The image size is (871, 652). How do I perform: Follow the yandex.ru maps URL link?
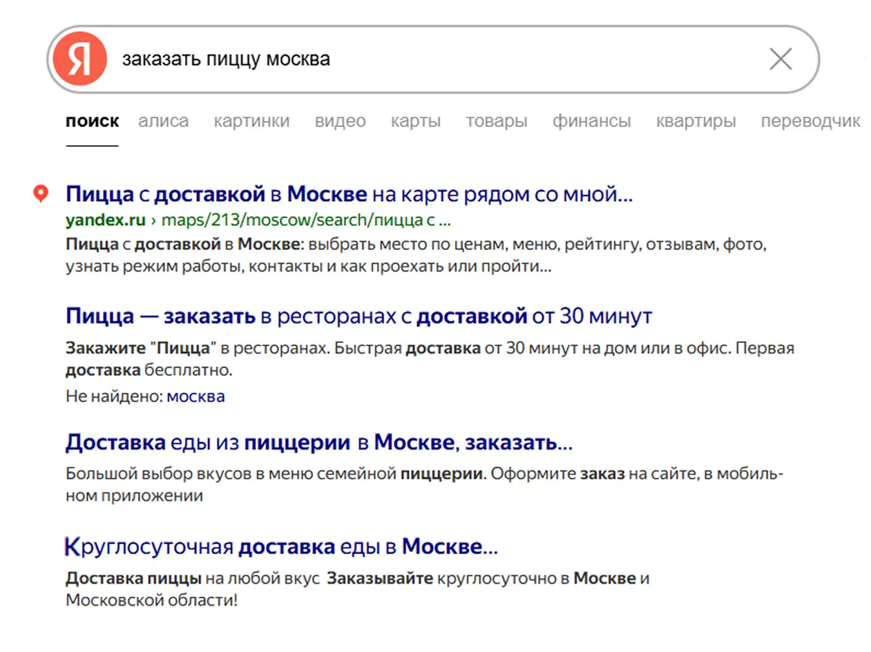tap(258, 221)
